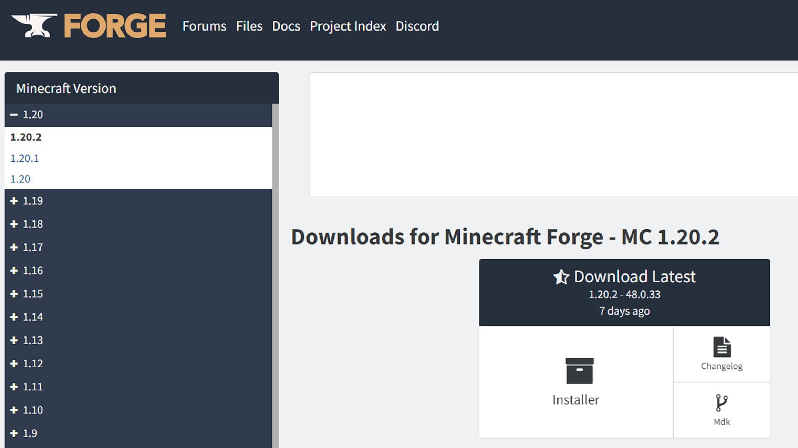This screenshot has width=798, height=448.
Task: Click the Mdk fork icon
Action: pyautogui.click(x=722, y=403)
